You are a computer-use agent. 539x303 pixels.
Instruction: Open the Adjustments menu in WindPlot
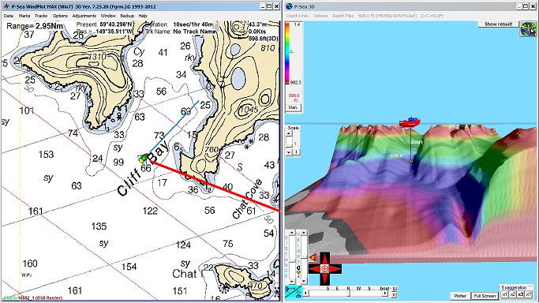tap(84, 16)
